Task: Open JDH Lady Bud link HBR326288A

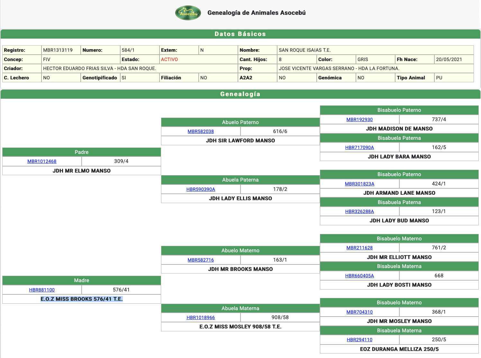Action: pyautogui.click(x=359, y=211)
